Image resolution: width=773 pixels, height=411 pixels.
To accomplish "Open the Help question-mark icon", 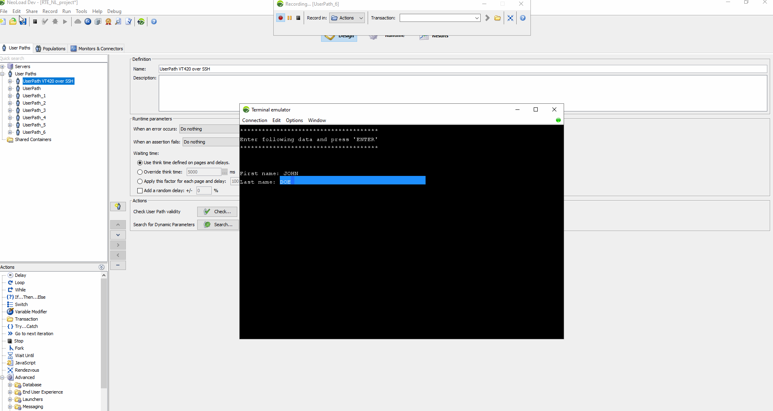I will pos(154,21).
